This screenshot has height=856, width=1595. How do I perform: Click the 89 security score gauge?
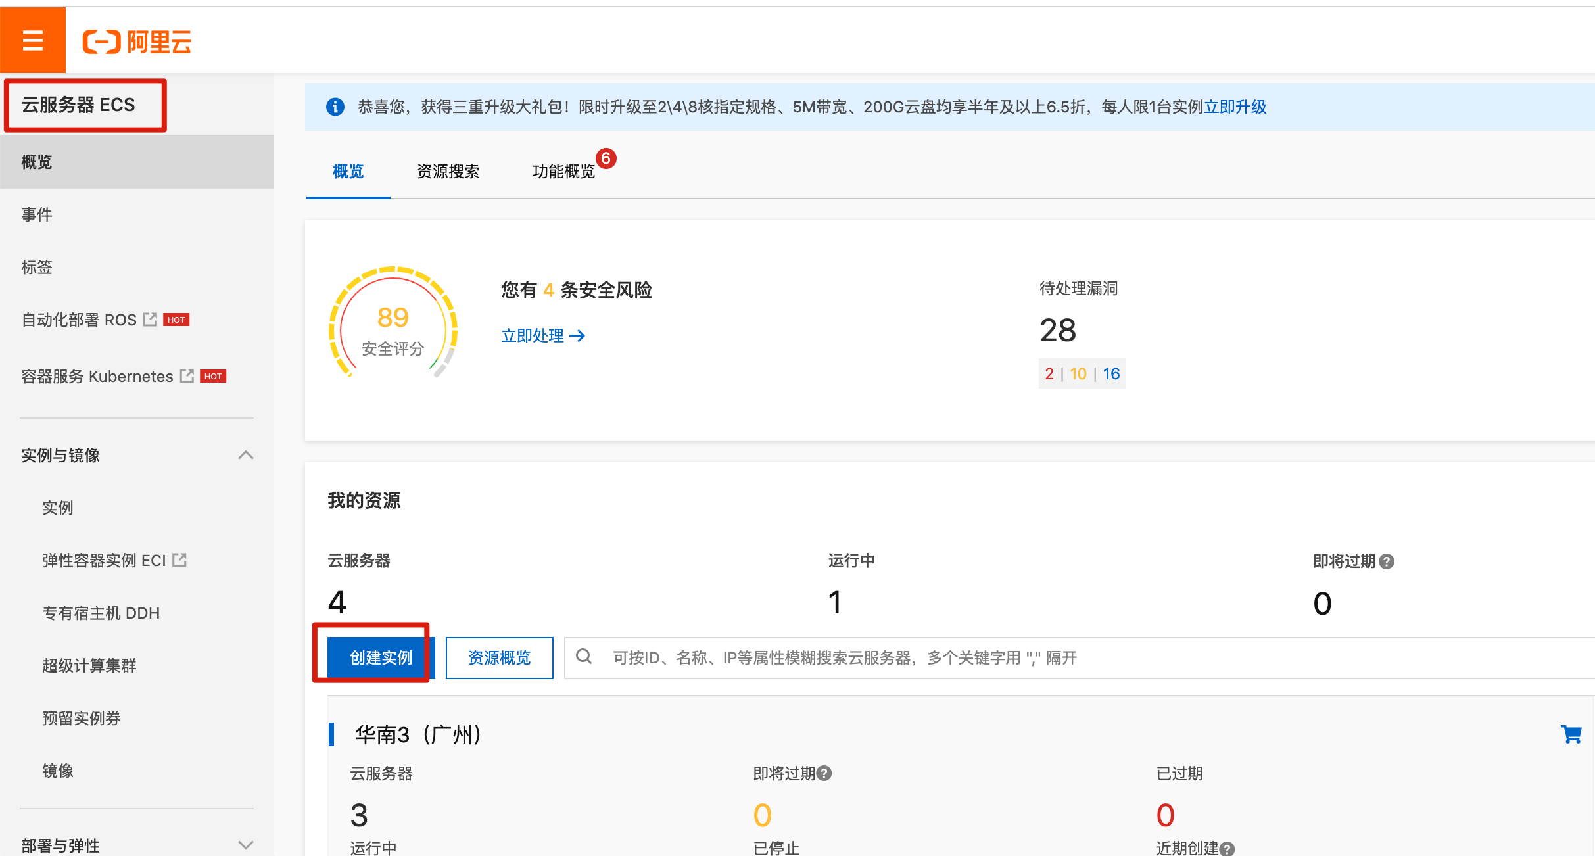click(393, 323)
